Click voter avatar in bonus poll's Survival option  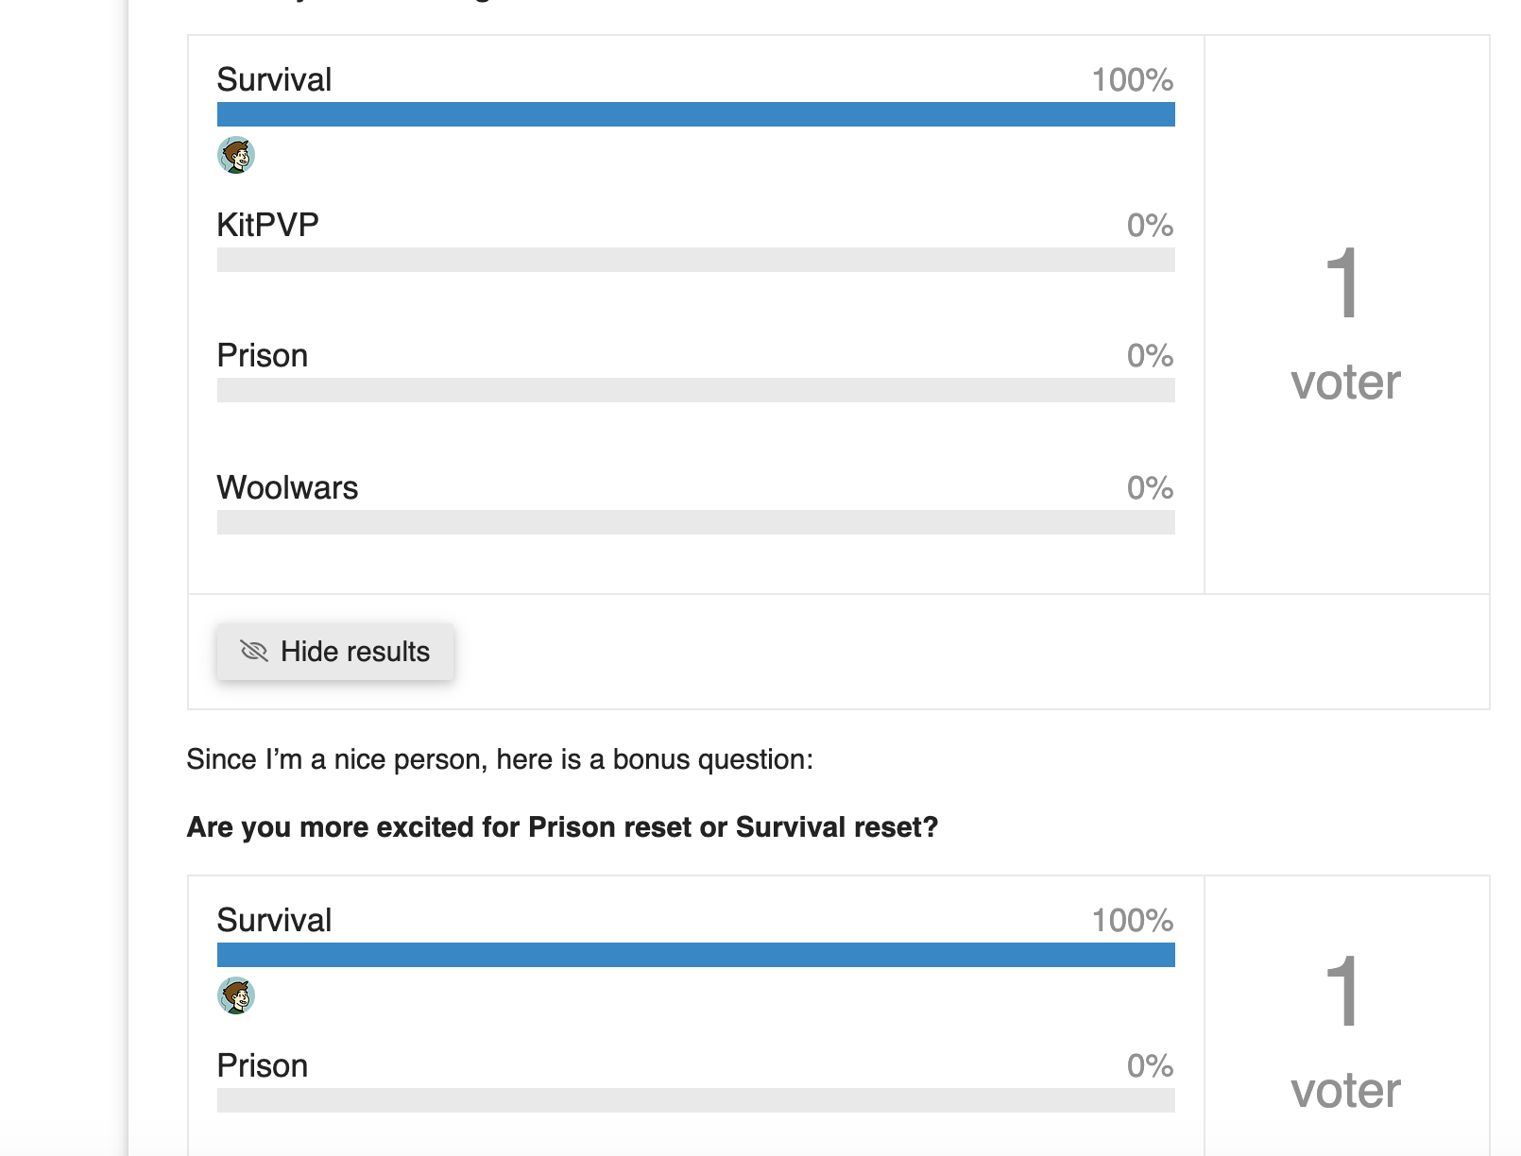click(x=236, y=995)
